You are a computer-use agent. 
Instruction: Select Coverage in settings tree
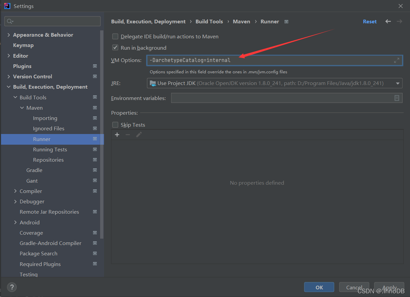[31, 233]
